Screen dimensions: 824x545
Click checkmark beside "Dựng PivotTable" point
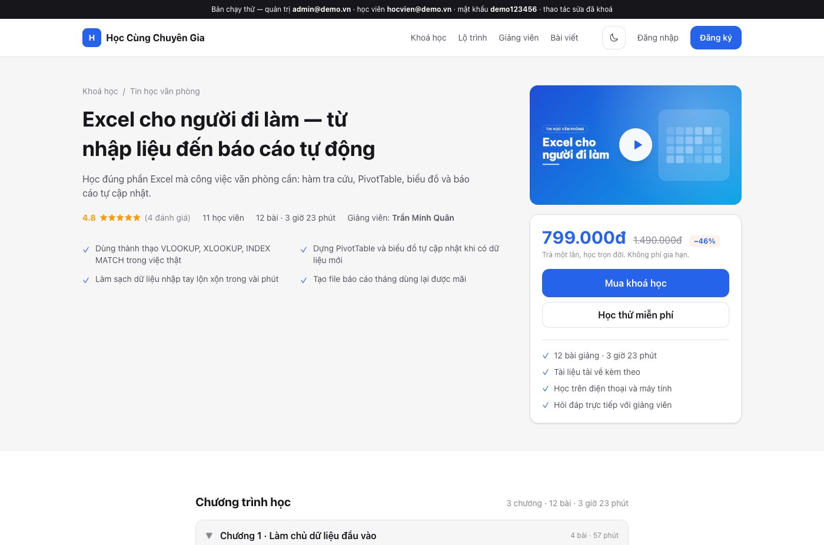[304, 250]
